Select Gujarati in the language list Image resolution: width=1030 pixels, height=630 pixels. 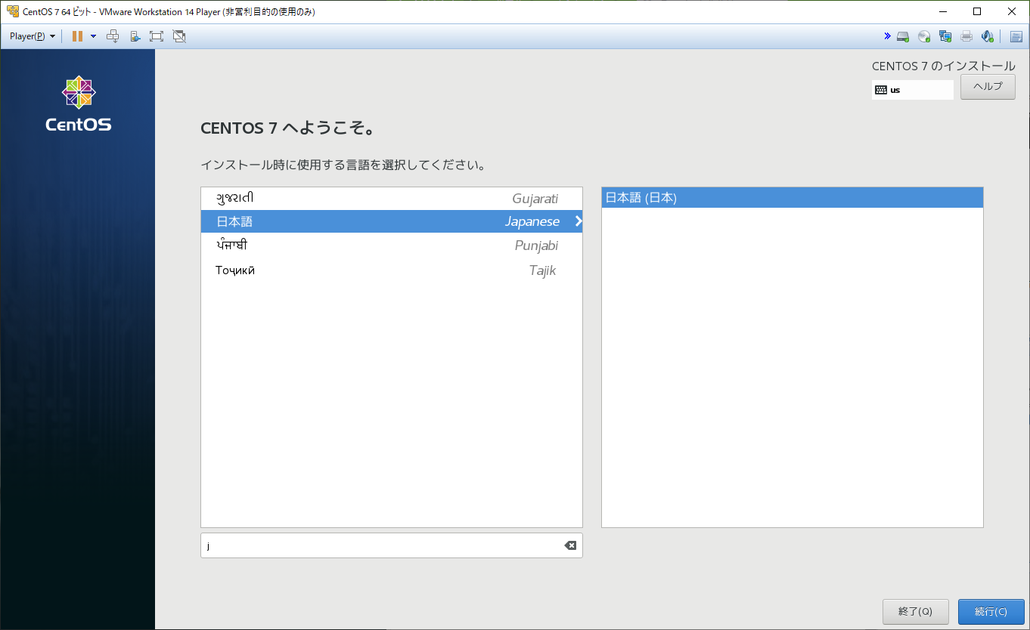pyautogui.click(x=392, y=199)
